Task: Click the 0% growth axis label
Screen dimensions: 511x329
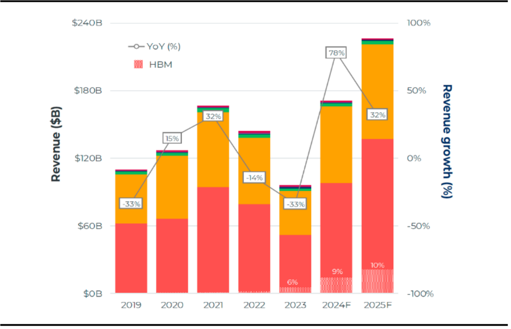Action: (414, 158)
